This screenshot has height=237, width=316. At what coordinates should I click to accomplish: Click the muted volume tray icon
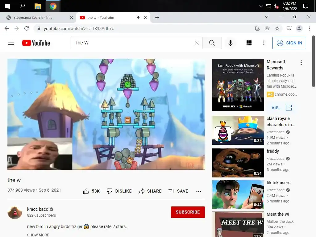point(276,6)
